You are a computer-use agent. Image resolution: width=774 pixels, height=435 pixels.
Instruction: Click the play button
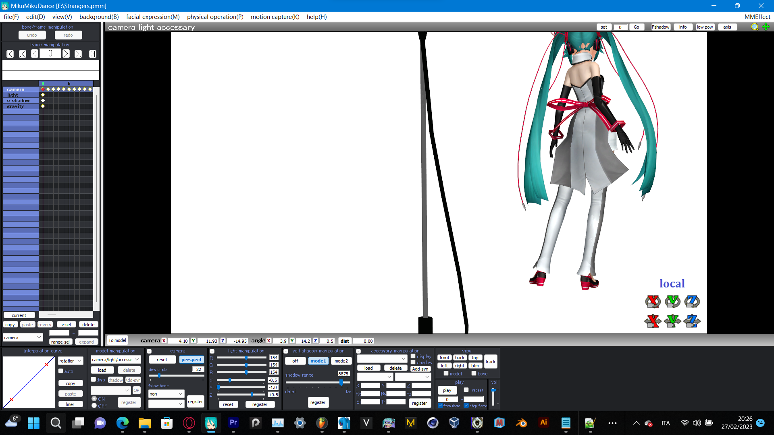coord(447,390)
